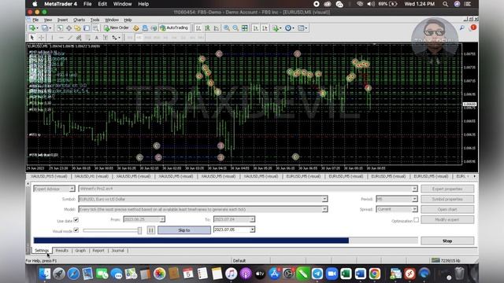Select bar chart display icon

[198, 28]
